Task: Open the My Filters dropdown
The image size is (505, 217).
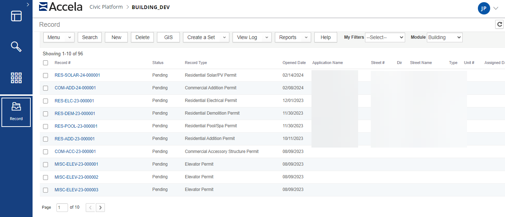Action: coord(385,37)
